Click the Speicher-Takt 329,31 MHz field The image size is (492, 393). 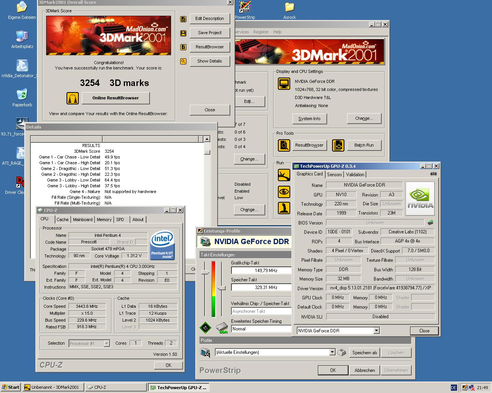click(261, 287)
